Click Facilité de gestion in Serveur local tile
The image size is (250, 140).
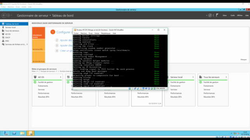178,82
